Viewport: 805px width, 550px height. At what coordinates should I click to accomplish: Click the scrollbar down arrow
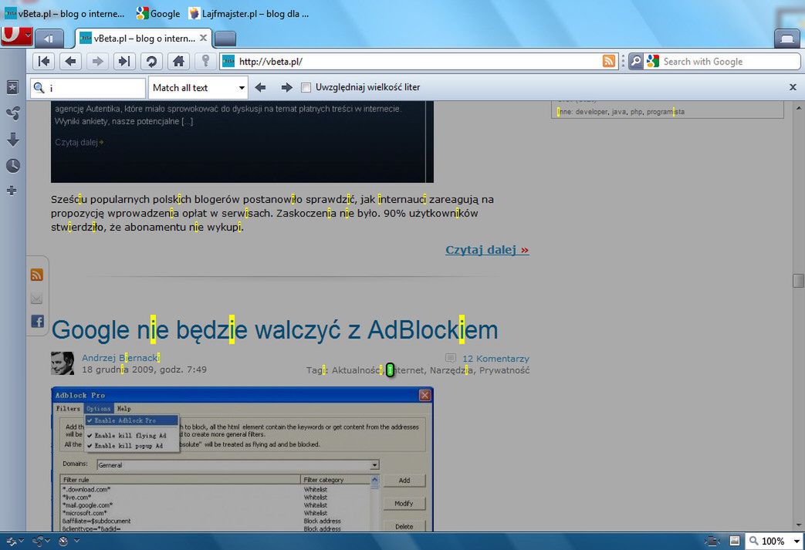tap(798, 525)
